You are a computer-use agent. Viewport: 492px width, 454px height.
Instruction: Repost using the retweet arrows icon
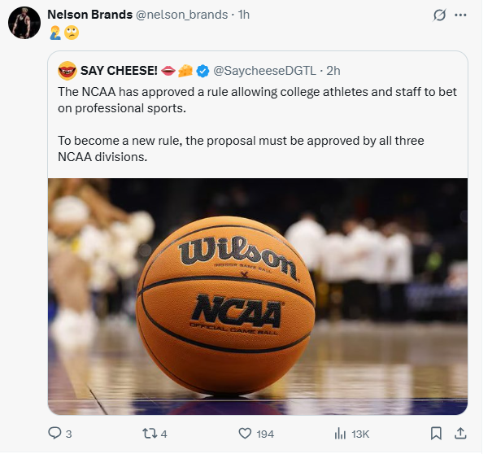click(148, 433)
